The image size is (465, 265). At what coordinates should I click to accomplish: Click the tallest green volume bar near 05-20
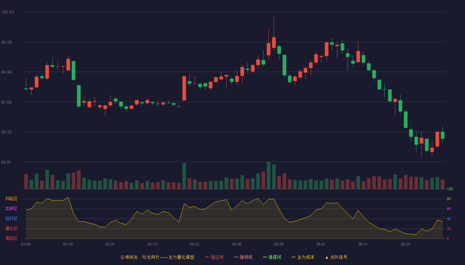pos(268,176)
